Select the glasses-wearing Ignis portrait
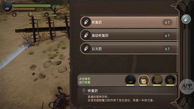194x109 pixels. (x=144, y=80)
